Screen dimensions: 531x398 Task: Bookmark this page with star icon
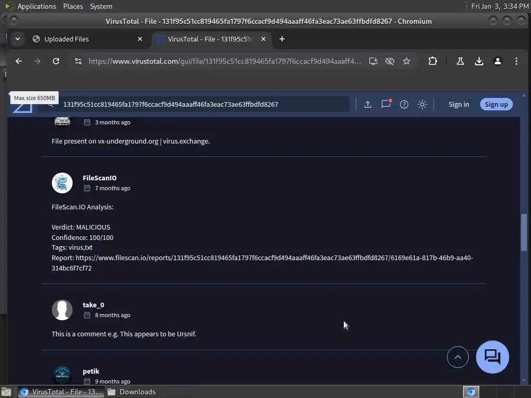pos(407,61)
